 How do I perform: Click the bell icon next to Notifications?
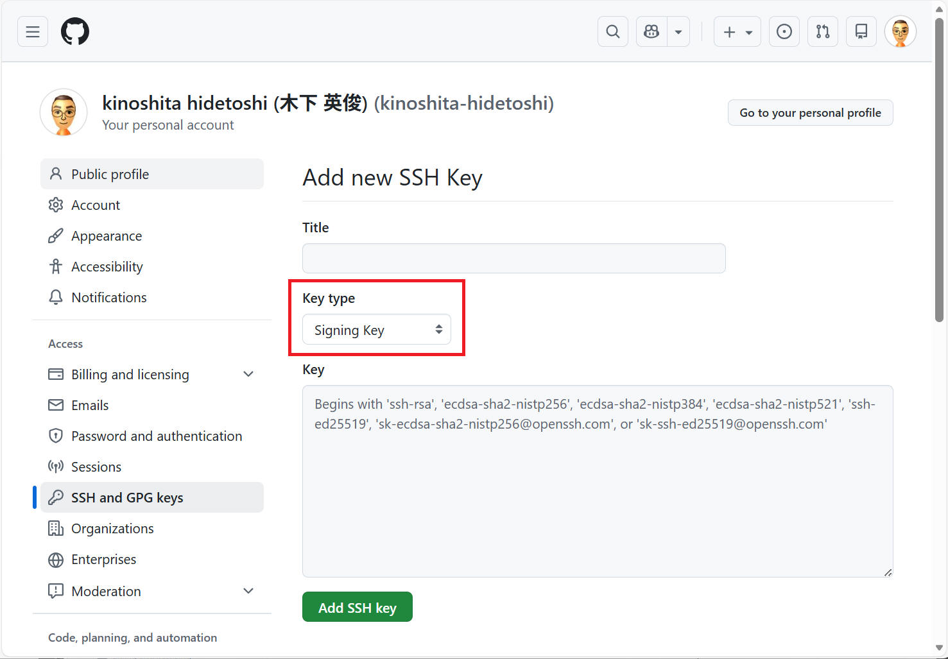(x=56, y=297)
